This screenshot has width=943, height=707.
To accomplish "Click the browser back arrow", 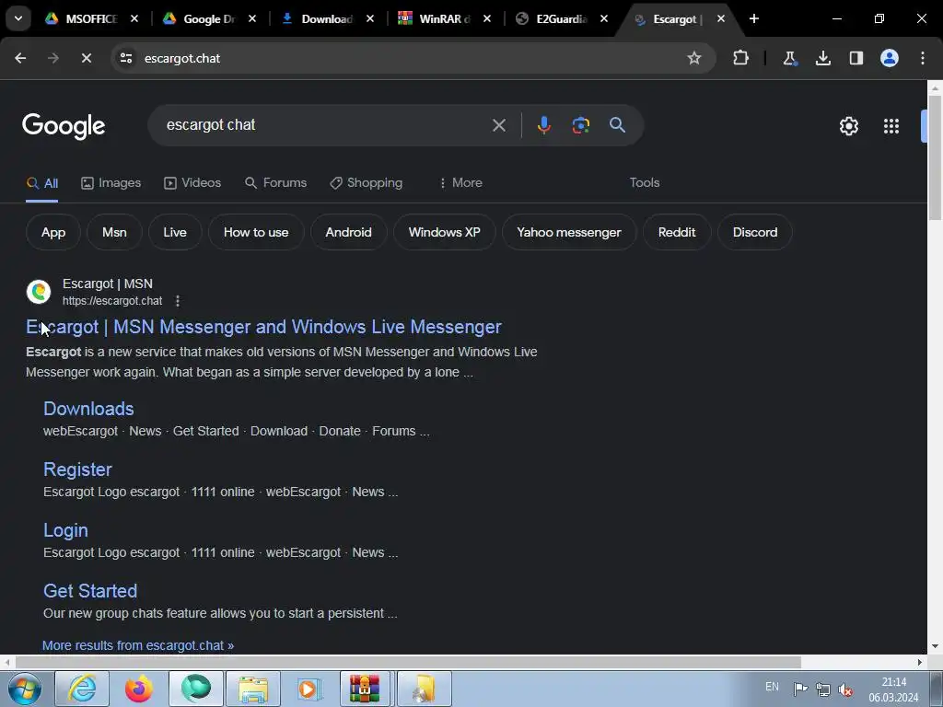I will coord(20,58).
